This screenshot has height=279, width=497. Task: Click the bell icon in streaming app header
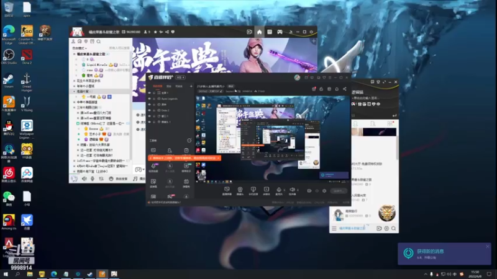pyautogui.click(x=337, y=89)
